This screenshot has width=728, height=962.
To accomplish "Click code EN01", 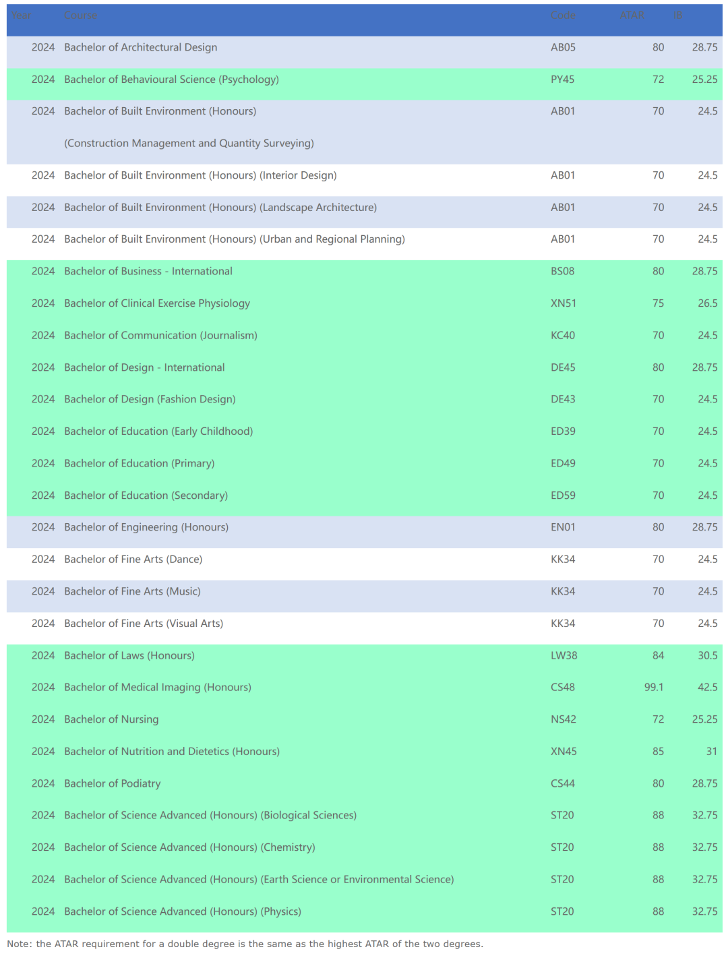I will click(563, 527).
